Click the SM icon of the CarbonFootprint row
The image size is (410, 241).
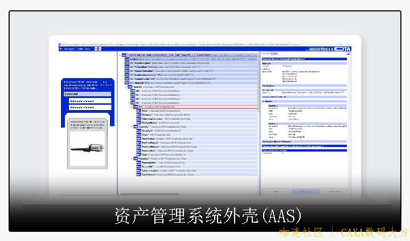127,79
